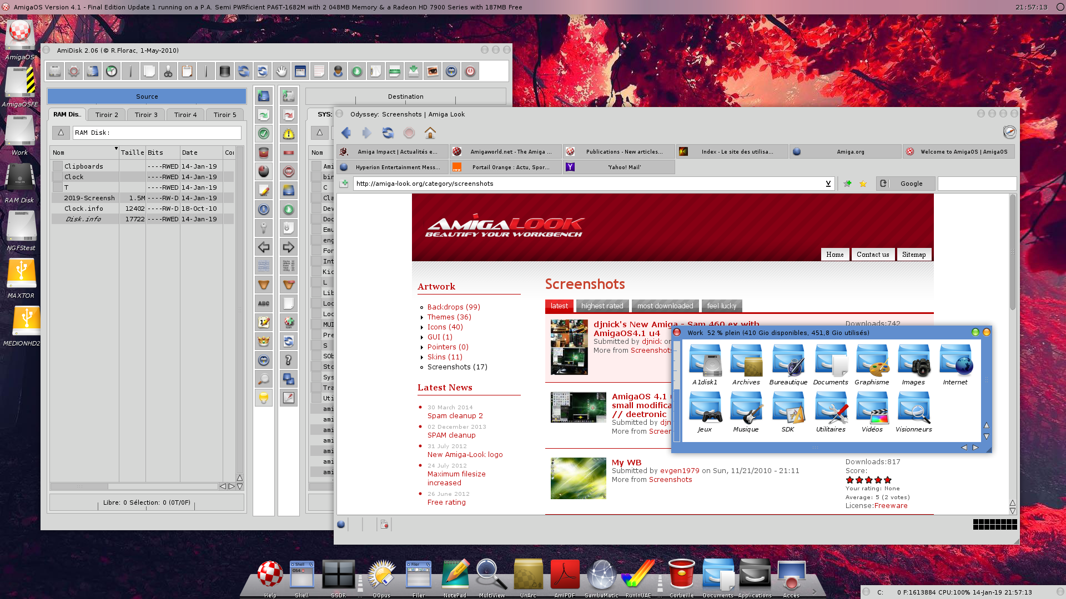Click the red power quit icon in AmiDisk toolbar
1066x599 pixels.
click(470, 71)
